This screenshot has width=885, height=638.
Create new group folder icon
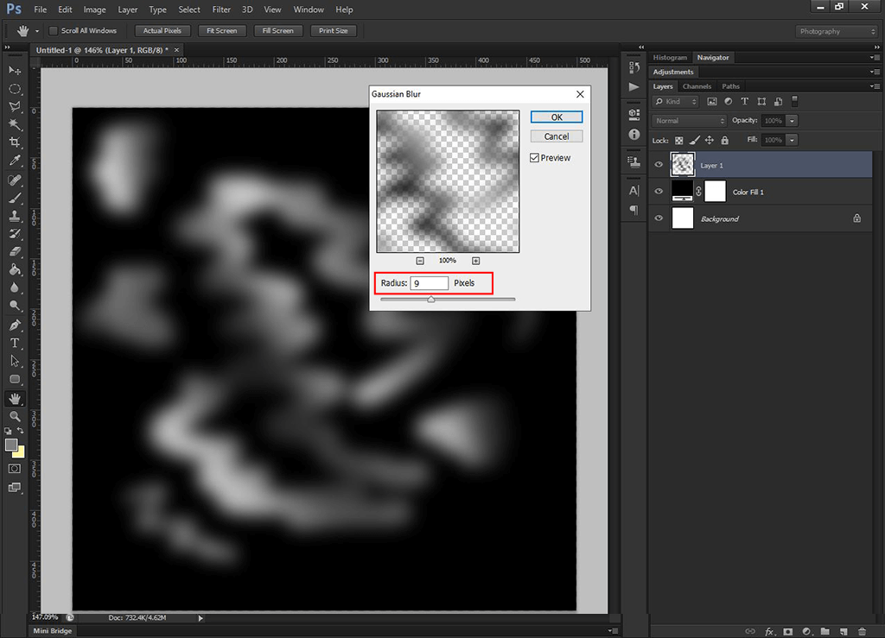point(825,632)
